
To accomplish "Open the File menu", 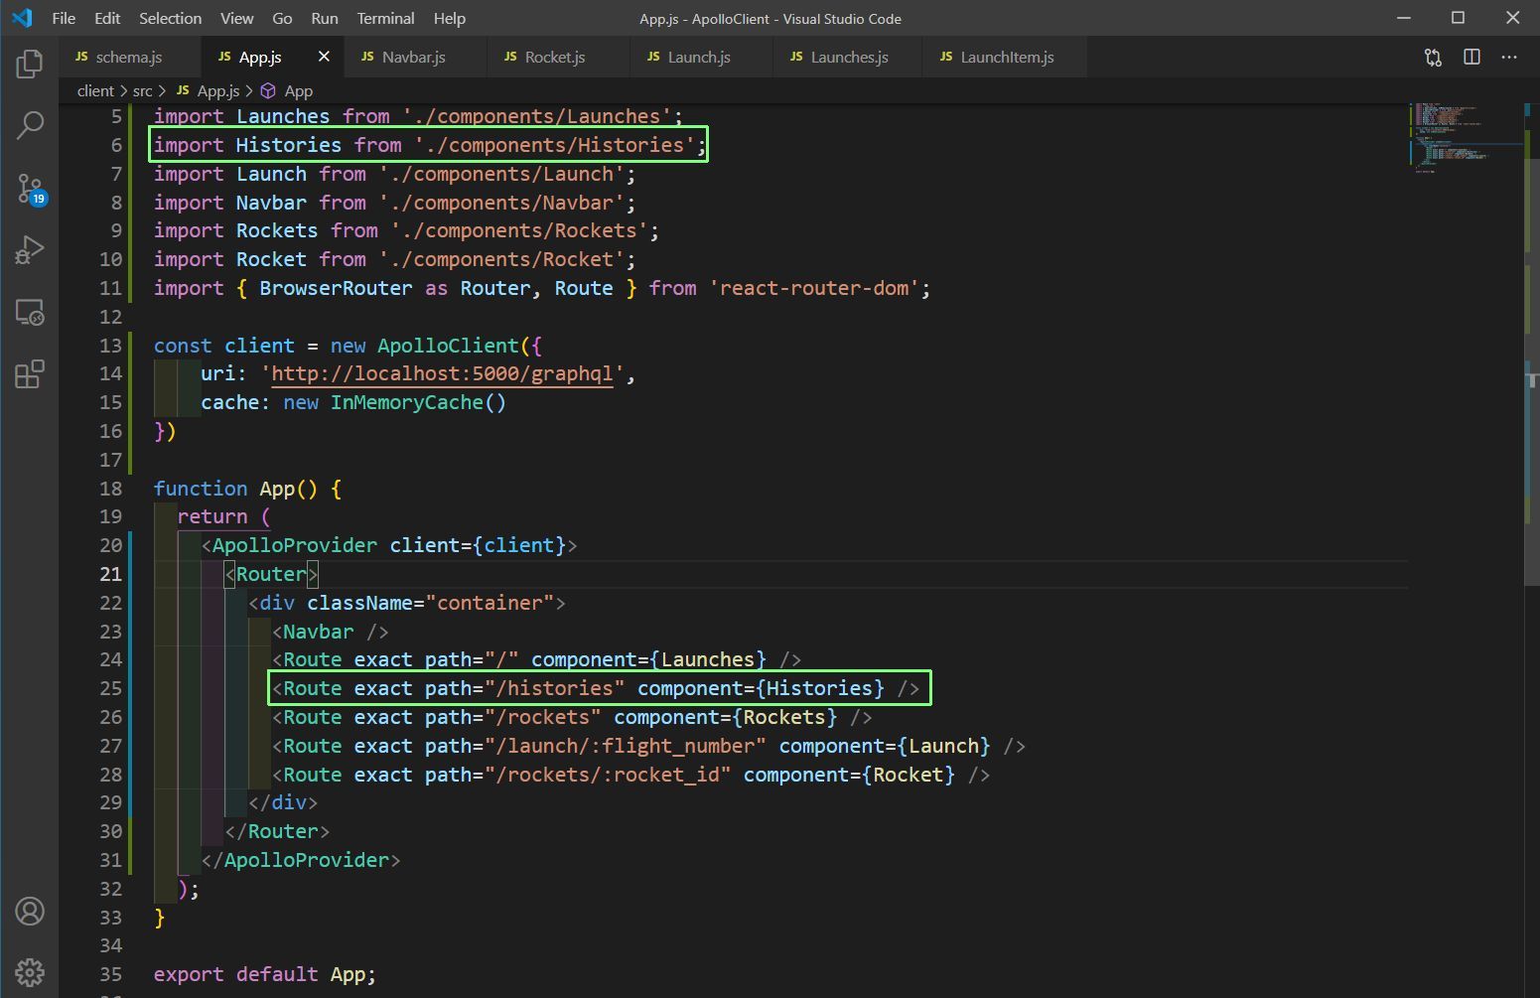I will [x=64, y=18].
